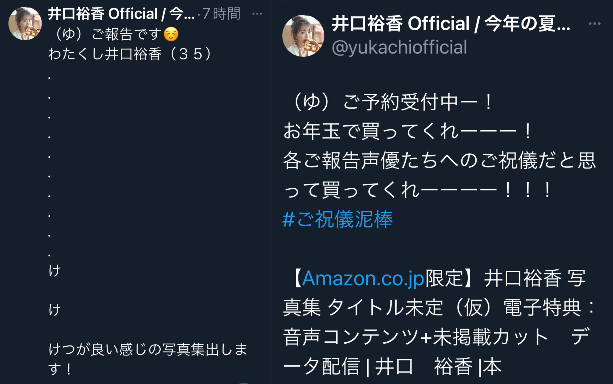Screen dimensions: 613x384
Task: Open the Amazon.co.jp link
Action: (364, 278)
